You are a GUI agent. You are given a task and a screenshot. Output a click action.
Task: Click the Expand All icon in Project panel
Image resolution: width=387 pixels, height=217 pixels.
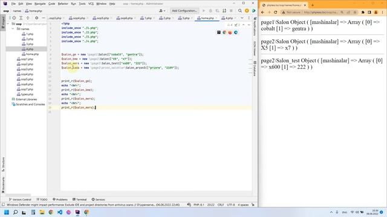pos(21,18)
